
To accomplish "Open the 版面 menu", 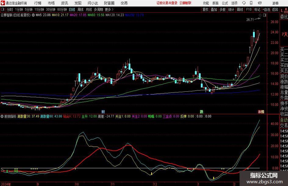I will point(215,3).
